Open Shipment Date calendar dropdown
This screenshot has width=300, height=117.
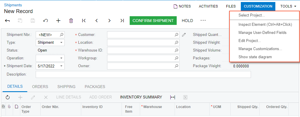click(62, 66)
